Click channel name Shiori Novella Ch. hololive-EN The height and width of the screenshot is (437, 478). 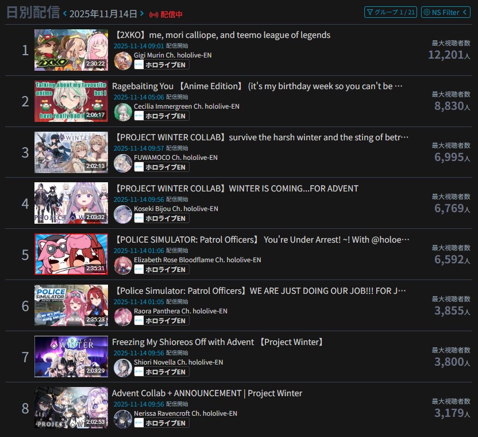[178, 362]
